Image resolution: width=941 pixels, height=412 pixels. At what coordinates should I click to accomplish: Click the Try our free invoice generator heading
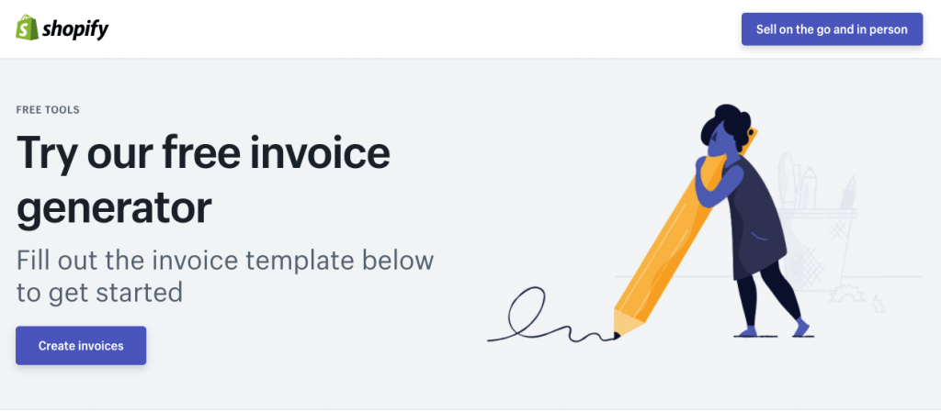click(x=203, y=180)
